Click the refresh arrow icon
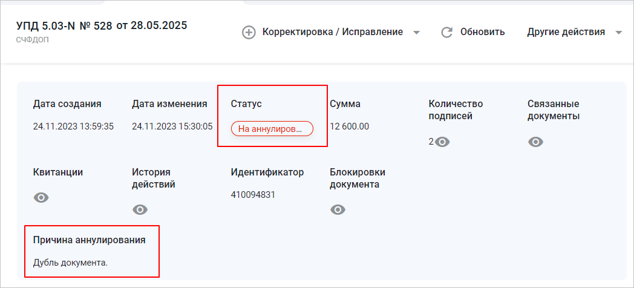634x288 pixels. pyautogui.click(x=447, y=32)
